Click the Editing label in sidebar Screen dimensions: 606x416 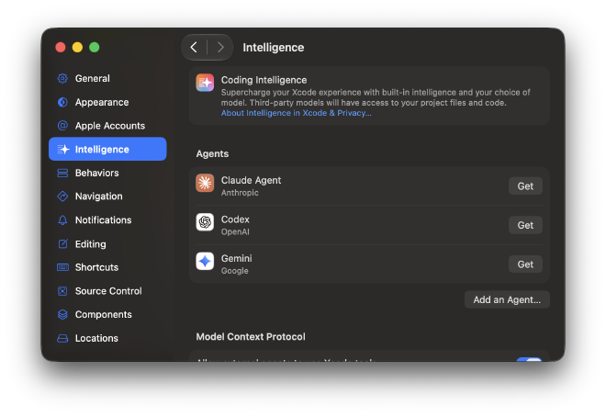click(x=90, y=244)
